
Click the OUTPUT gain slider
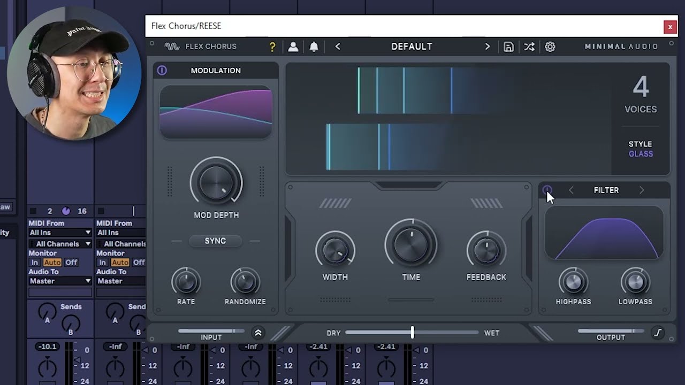click(611, 331)
